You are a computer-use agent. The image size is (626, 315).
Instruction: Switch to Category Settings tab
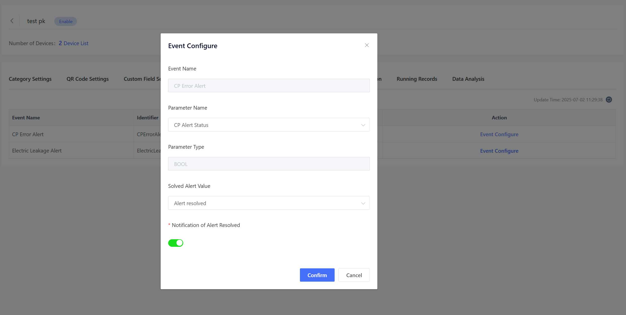(x=30, y=79)
